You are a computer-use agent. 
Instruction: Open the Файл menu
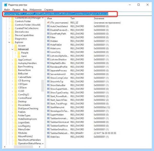click(x=7, y=10)
